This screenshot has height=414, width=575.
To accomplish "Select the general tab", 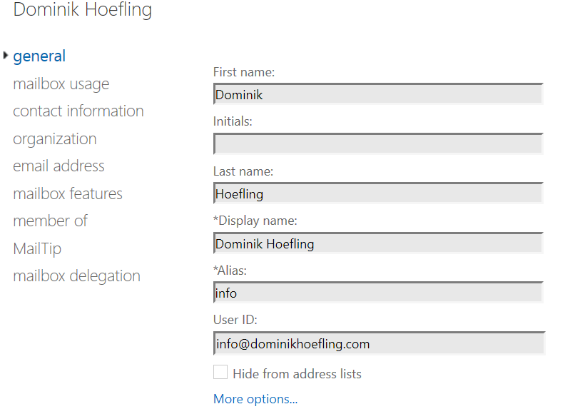I will pyautogui.click(x=39, y=56).
